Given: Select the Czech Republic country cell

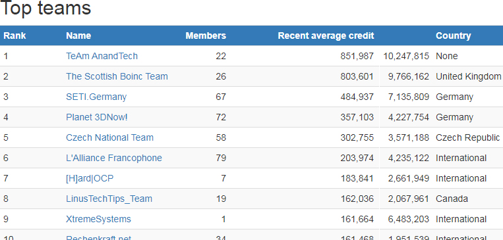Looking at the screenshot, I should tap(467, 137).
